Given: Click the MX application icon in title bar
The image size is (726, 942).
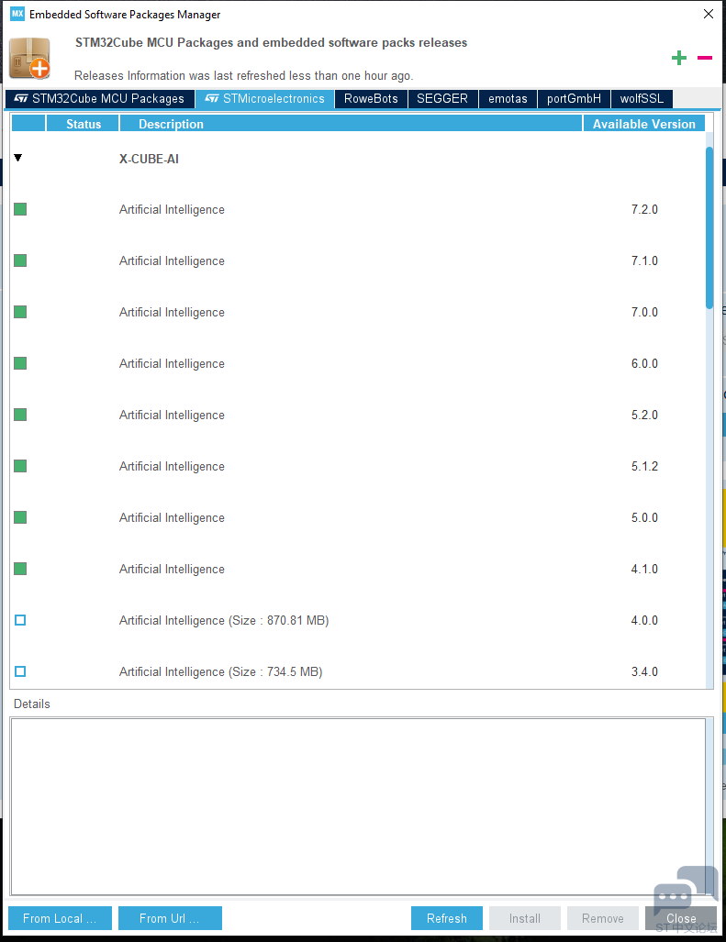Looking at the screenshot, I should 17,13.
